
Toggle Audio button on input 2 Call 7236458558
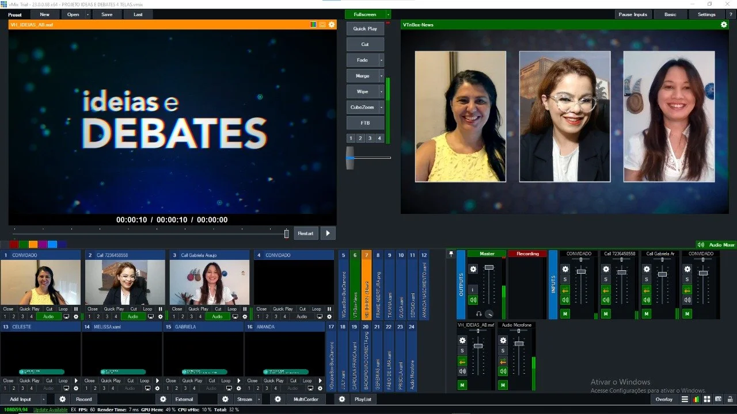click(133, 316)
